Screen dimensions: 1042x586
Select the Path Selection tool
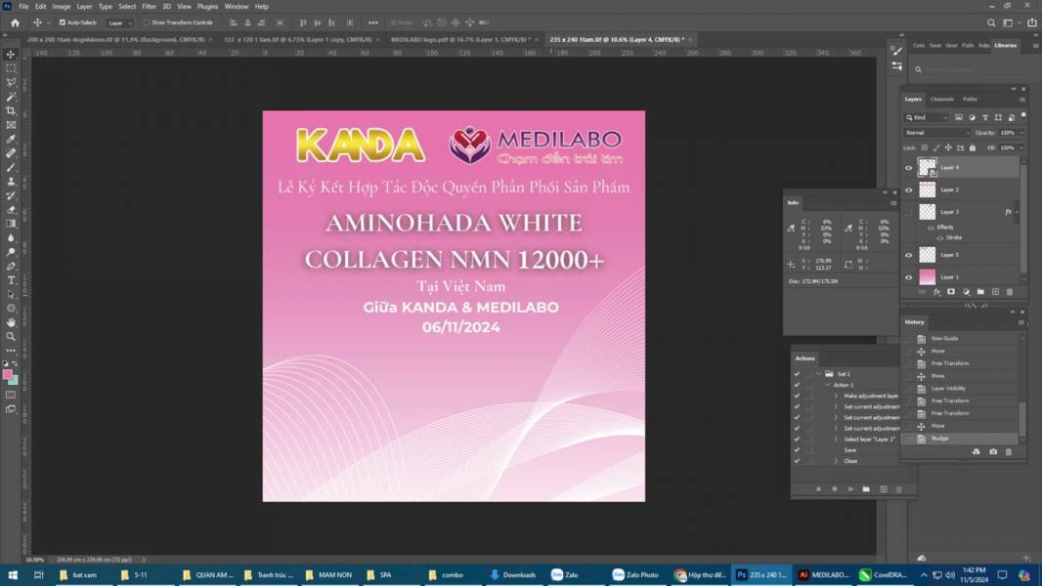click(x=11, y=294)
